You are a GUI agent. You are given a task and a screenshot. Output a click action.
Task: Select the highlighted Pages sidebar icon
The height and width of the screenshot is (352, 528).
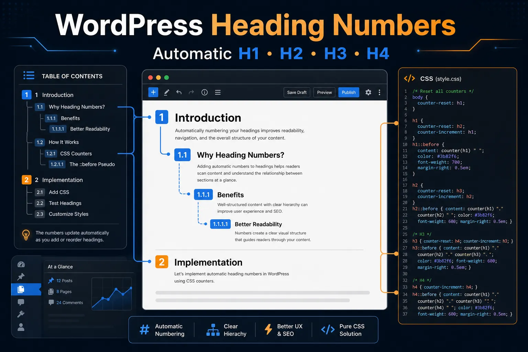click(21, 289)
